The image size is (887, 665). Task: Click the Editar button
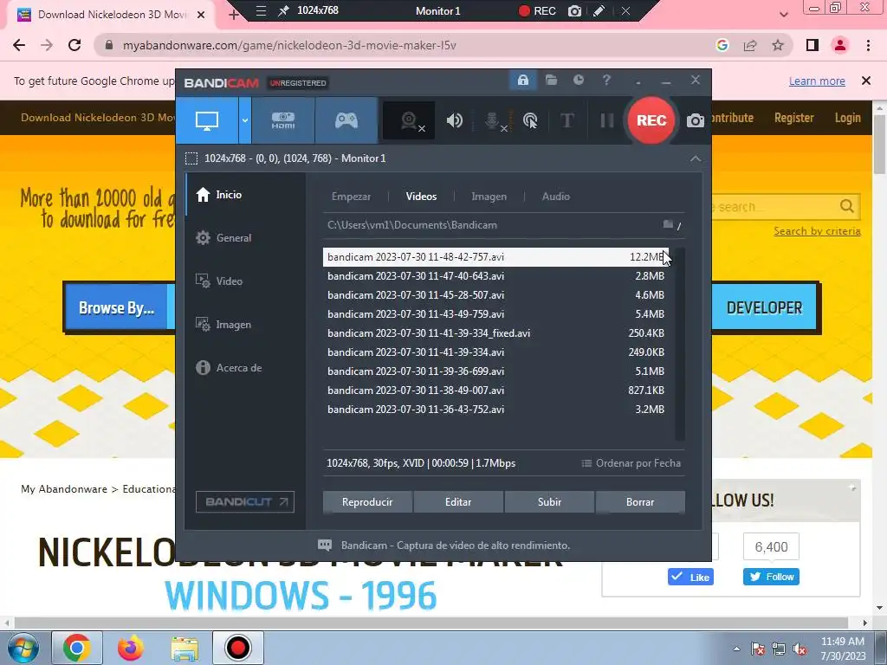[x=458, y=502]
